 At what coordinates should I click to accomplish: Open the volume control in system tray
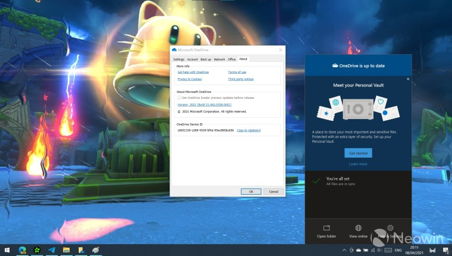pos(379,250)
